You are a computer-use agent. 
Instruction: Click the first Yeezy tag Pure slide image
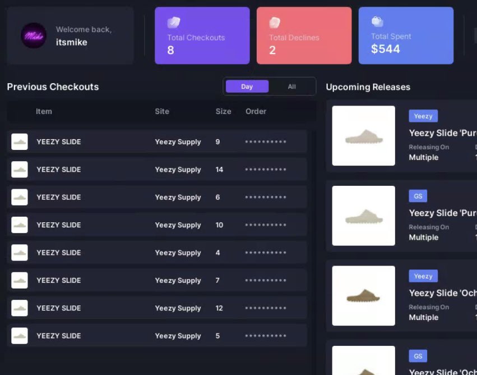pyautogui.click(x=364, y=135)
